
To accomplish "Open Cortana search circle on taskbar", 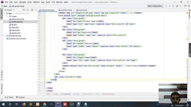I will [10, 104].
